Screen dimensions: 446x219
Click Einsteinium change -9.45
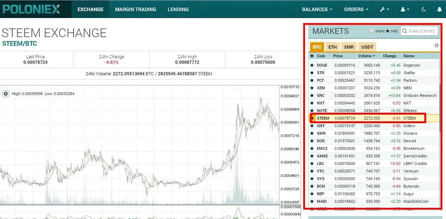(x=395, y=148)
